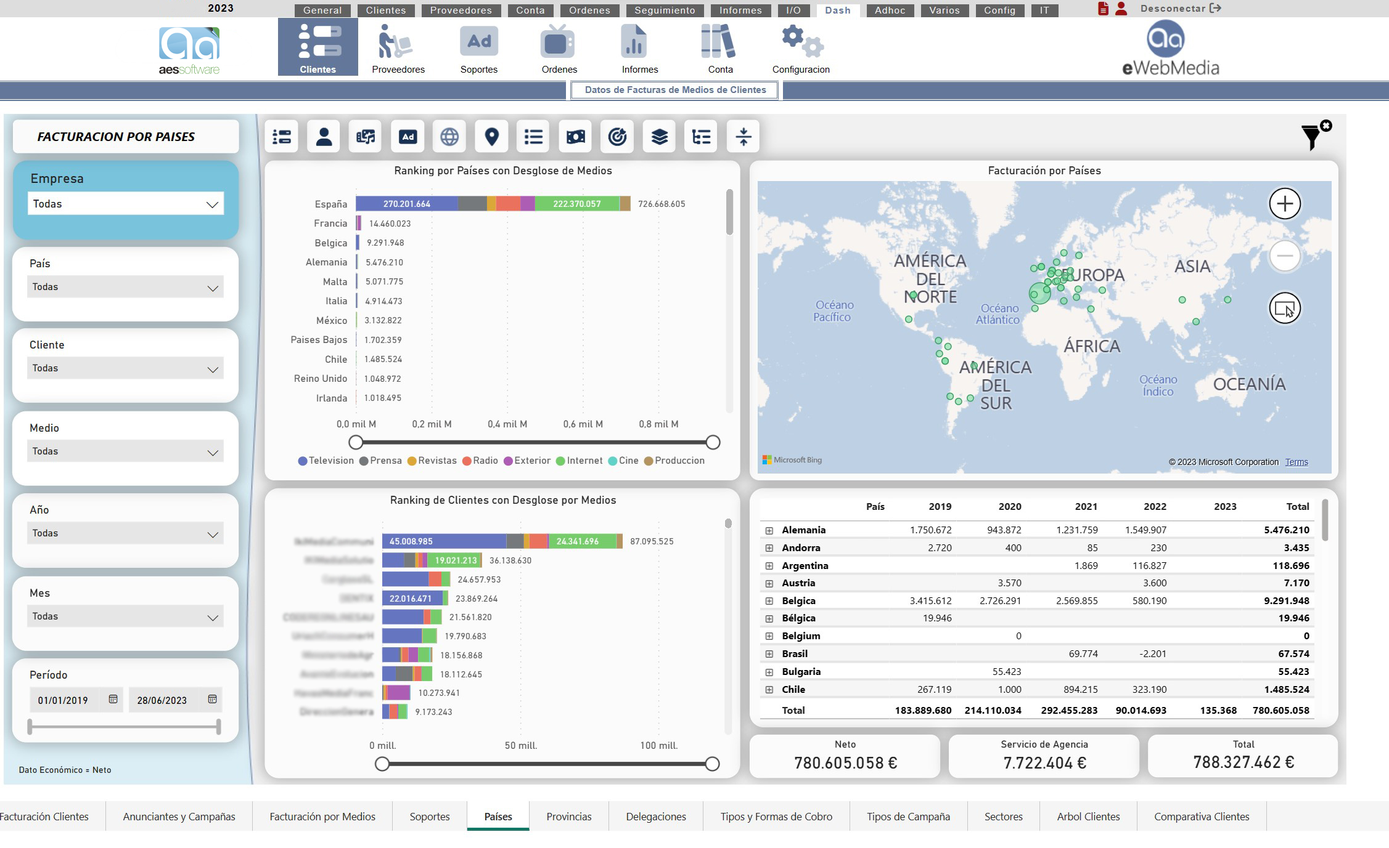Screen dimensions: 1389x848
Task: Toggle Cine legend item
Action: pyautogui.click(x=623, y=461)
